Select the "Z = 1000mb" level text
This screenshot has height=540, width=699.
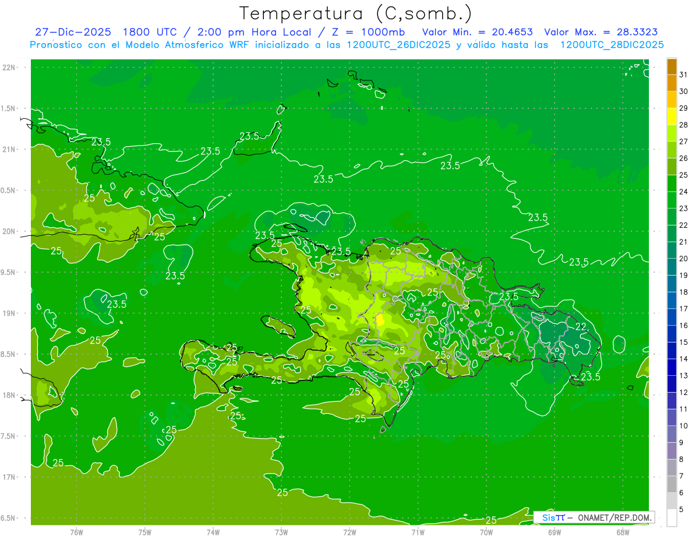pyautogui.click(x=368, y=32)
